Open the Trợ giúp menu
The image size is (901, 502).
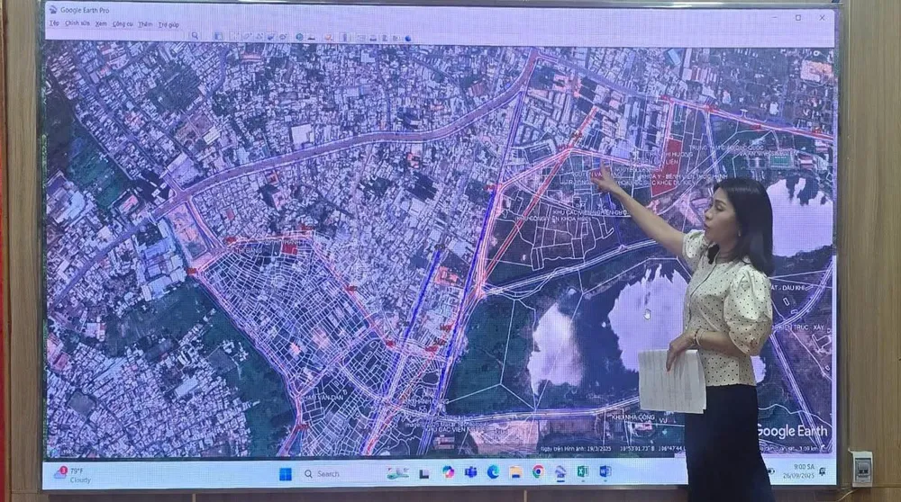(169, 24)
